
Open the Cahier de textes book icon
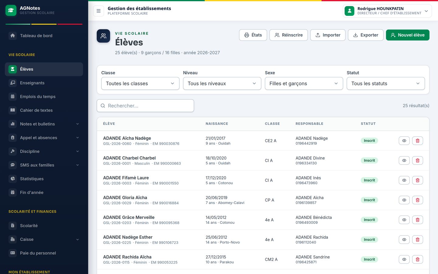(13, 110)
